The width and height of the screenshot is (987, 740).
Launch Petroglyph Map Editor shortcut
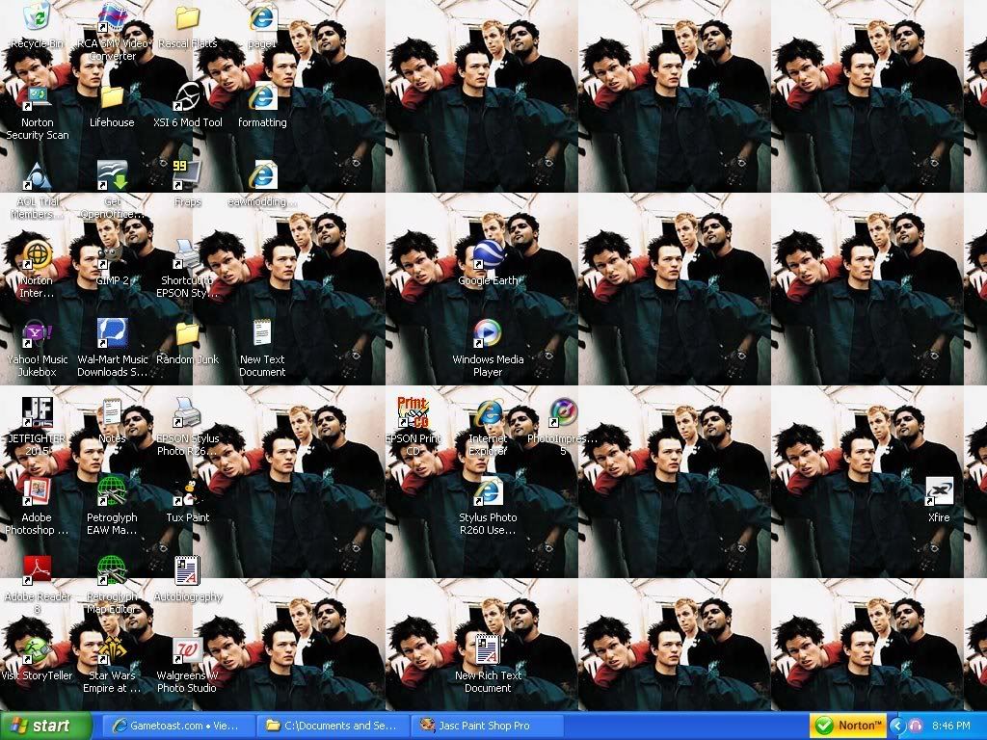click(112, 570)
